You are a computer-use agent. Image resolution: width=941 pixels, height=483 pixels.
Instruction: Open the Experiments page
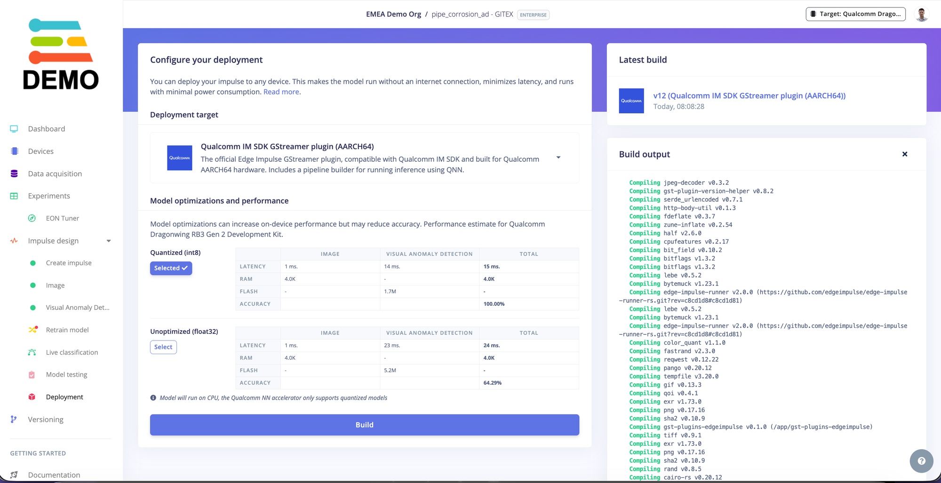click(x=49, y=196)
